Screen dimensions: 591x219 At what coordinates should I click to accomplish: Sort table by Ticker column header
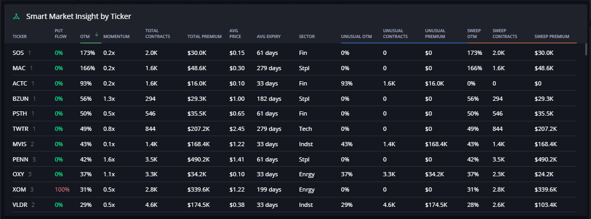pos(20,36)
